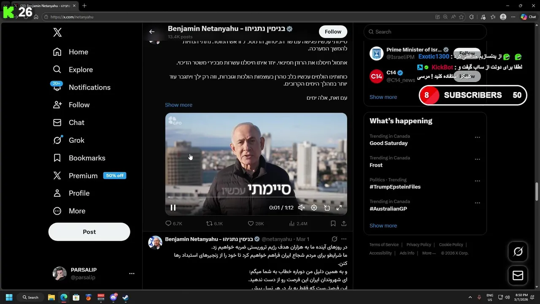The height and width of the screenshot is (304, 540).
Task: Follow Benjamin Netanyahu from header
Action: point(333,32)
